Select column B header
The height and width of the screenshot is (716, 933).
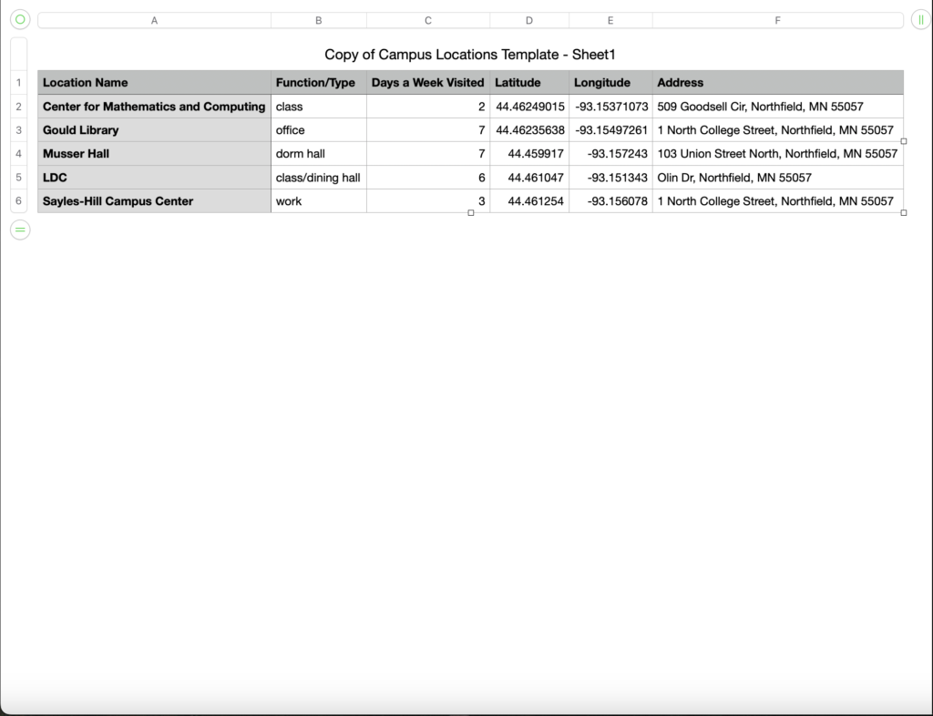[x=318, y=20]
